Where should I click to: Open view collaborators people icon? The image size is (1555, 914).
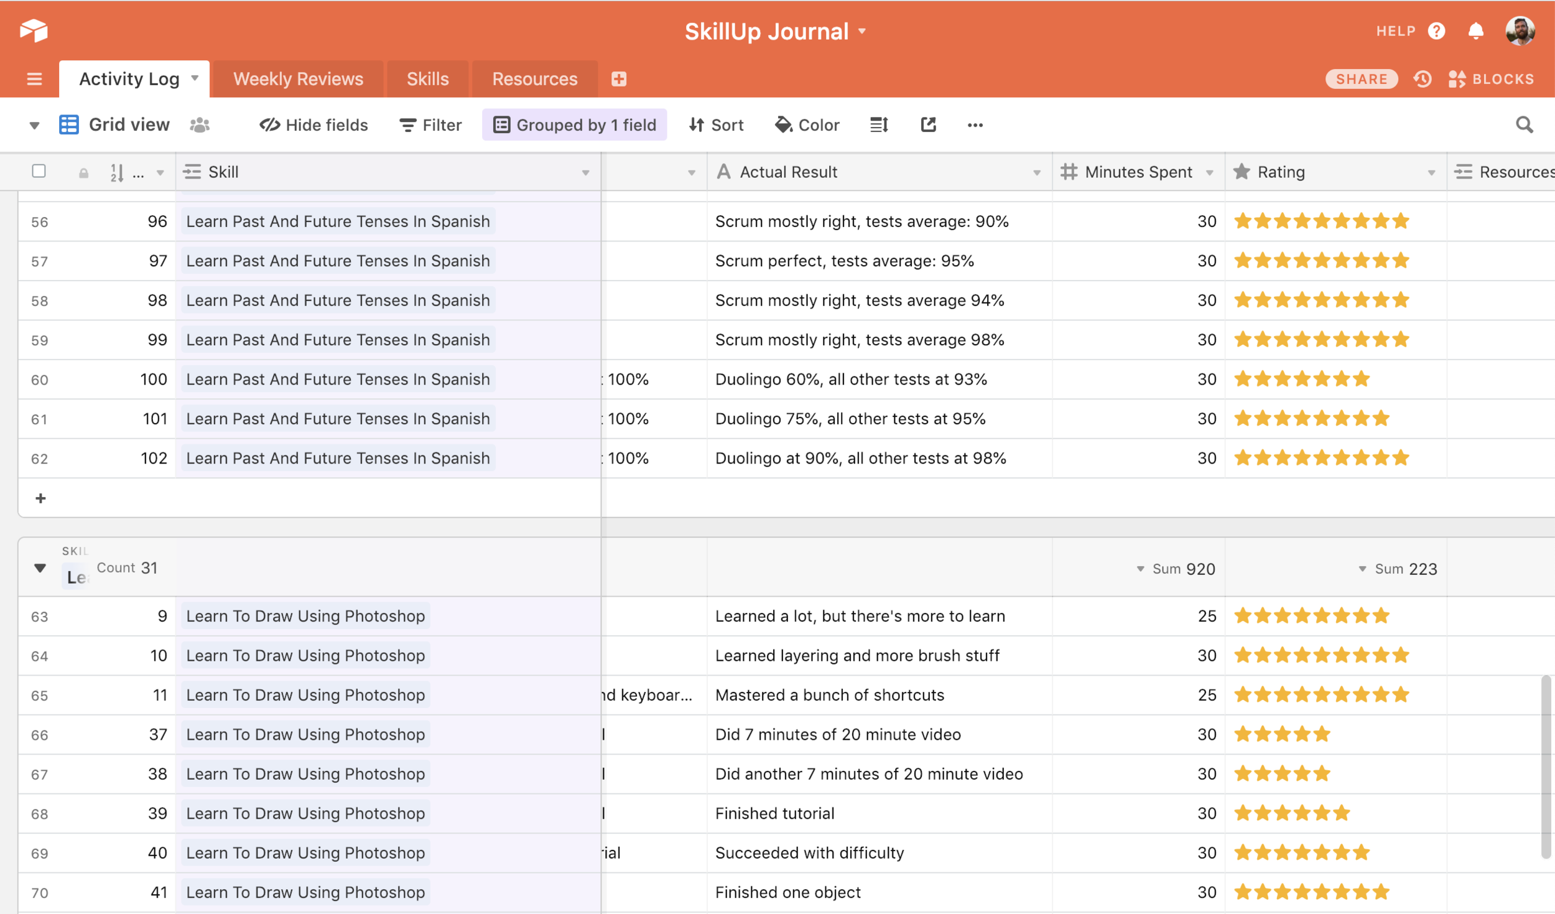[x=200, y=125]
